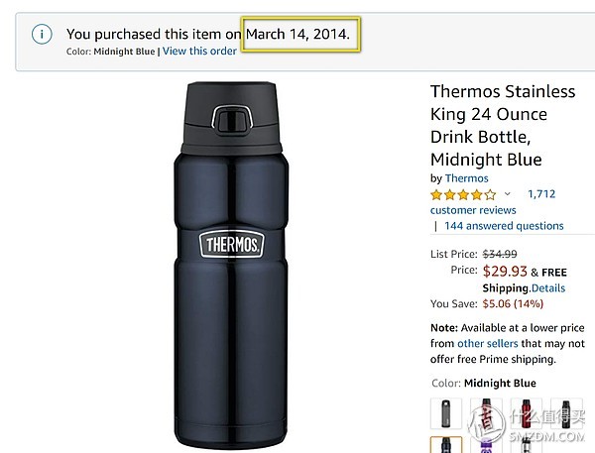Open the 144 answered questions link

tap(504, 226)
